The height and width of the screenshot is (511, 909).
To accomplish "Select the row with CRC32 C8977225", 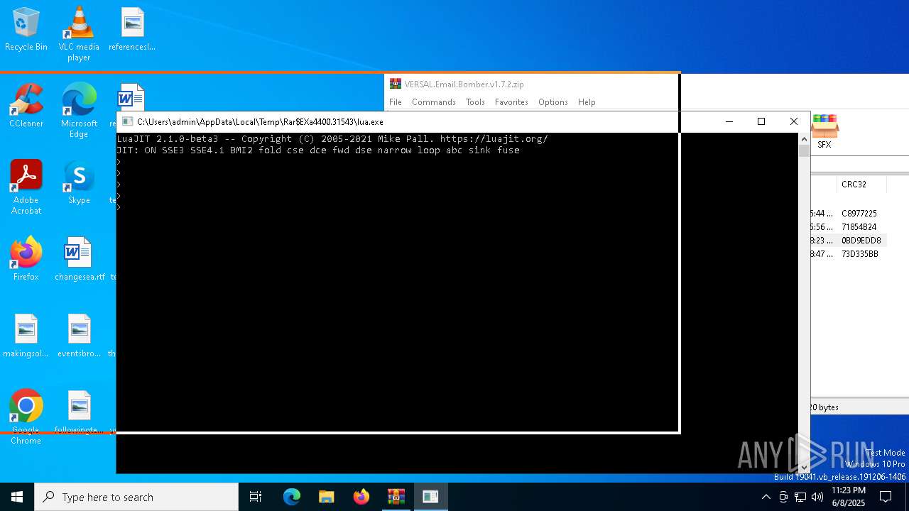I will pos(859,214).
